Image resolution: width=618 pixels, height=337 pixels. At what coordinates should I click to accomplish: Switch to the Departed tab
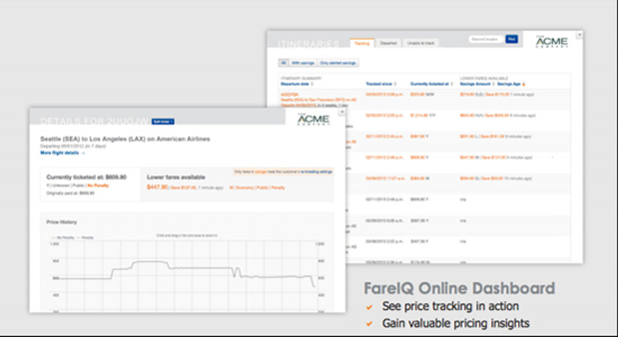tap(388, 43)
